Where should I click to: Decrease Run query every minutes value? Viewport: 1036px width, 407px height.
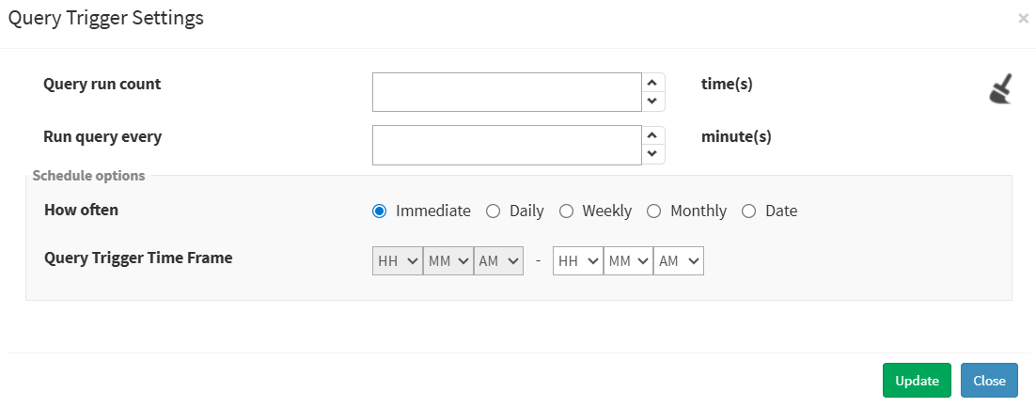click(x=652, y=154)
